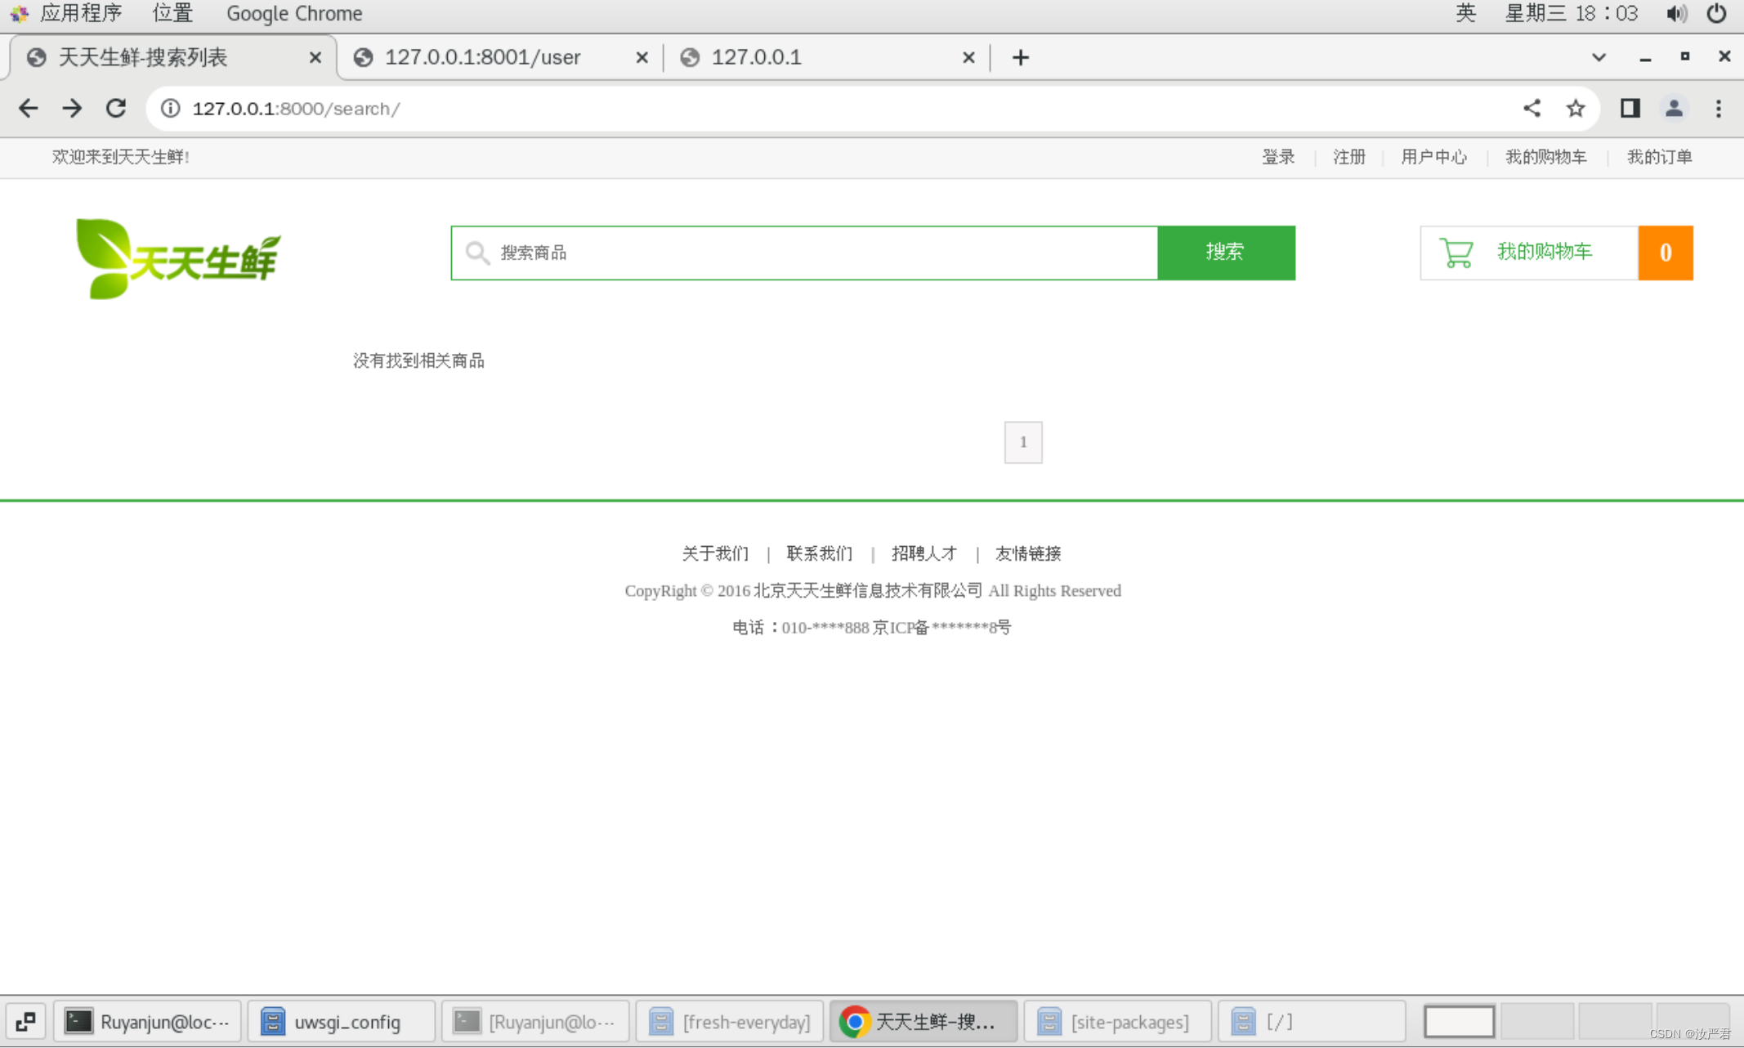Select page 1 in the pagination
The image size is (1744, 1048).
[1022, 442]
